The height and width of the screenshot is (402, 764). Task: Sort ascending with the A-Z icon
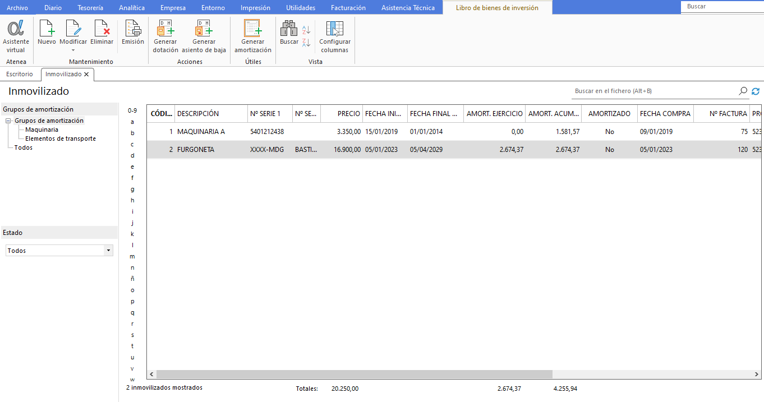[306, 30]
